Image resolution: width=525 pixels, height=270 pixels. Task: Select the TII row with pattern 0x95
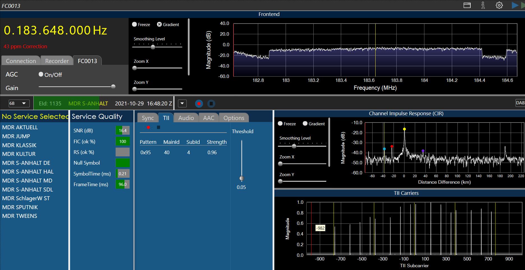pos(183,153)
